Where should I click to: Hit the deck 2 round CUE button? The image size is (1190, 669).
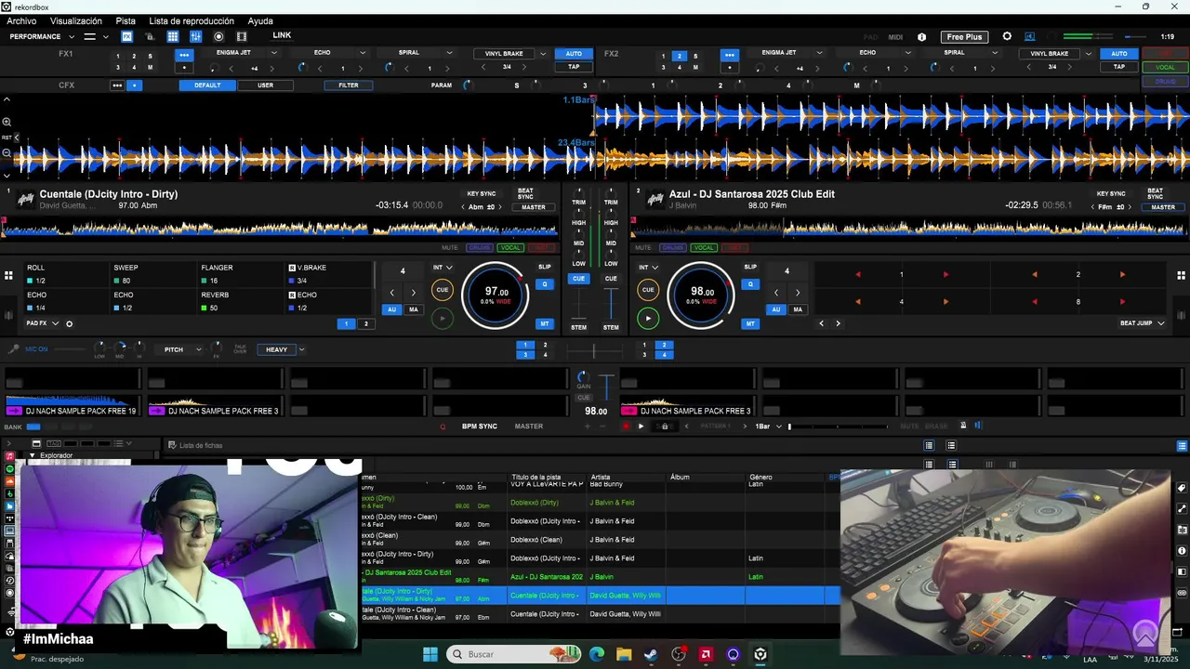coord(648,290)
